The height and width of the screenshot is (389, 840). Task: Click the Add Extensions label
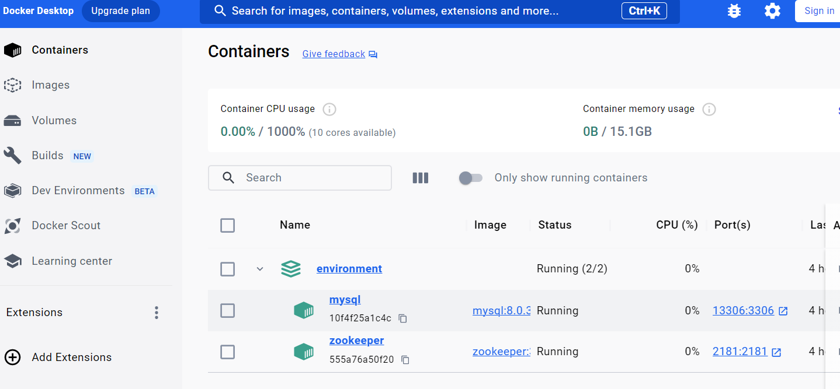tap(72, 357)
